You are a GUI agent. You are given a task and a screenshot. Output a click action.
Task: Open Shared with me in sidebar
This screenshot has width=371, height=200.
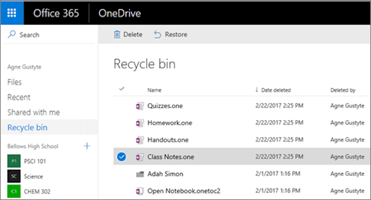click(x=33, y=112)
